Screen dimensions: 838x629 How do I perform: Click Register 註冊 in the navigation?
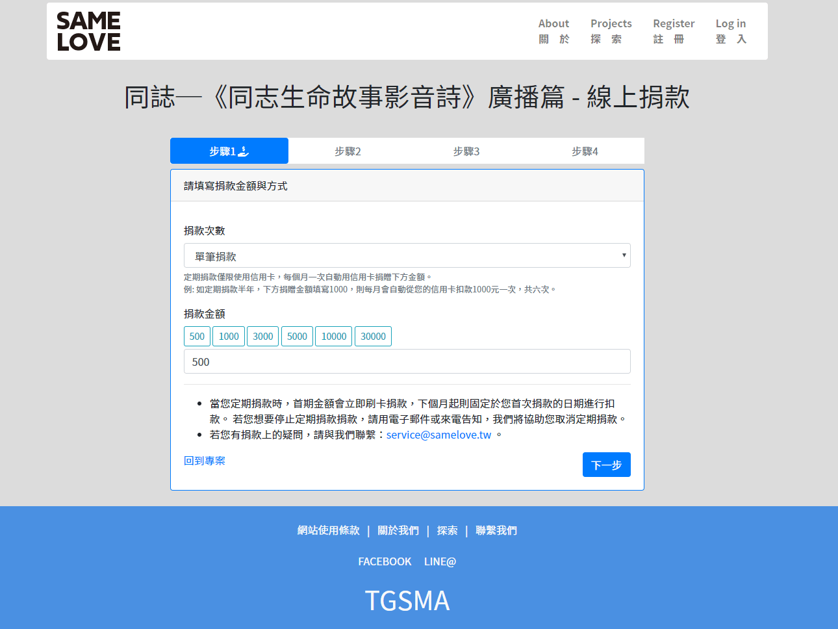(x=673, y=31)
